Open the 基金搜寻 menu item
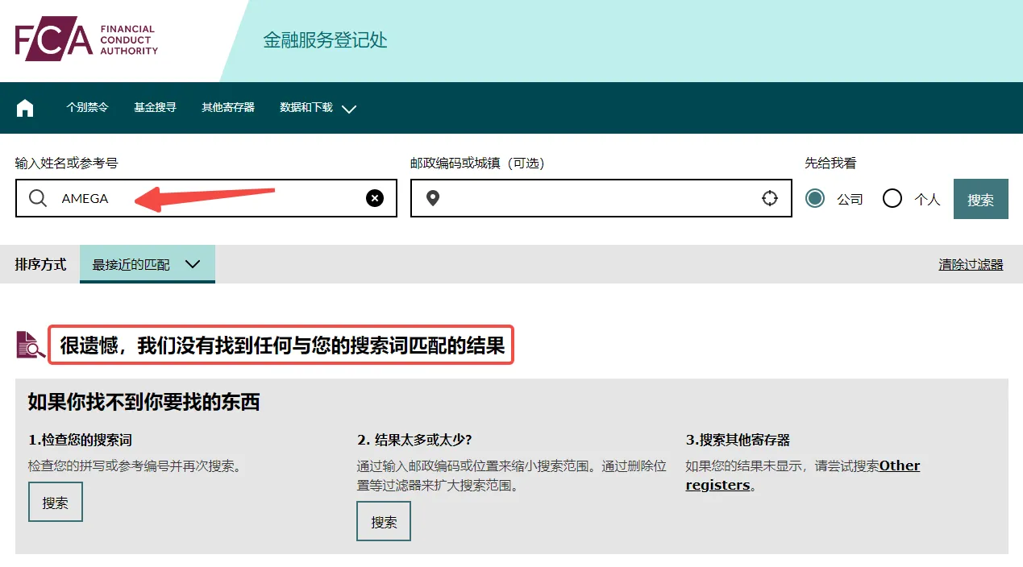Image resolution: width=1023 pixels, height=567 pixels. click(155, 107)
